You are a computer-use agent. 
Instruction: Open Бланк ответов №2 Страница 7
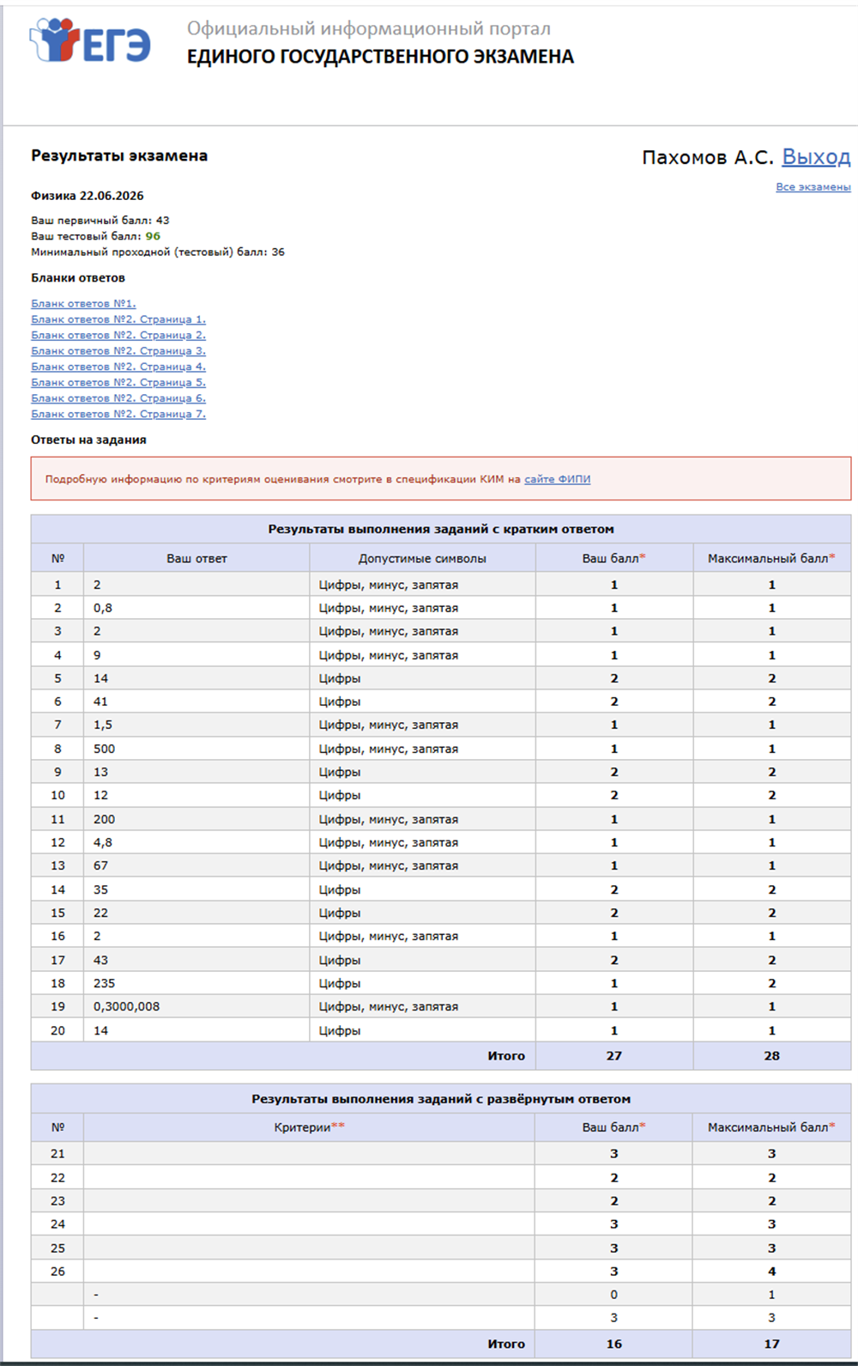click(x=118, y=414)
